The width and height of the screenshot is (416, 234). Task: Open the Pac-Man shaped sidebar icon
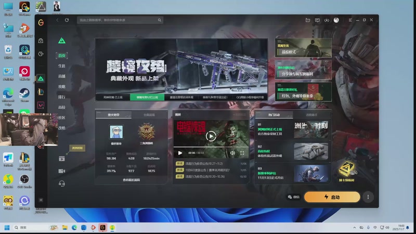point(41,54)
